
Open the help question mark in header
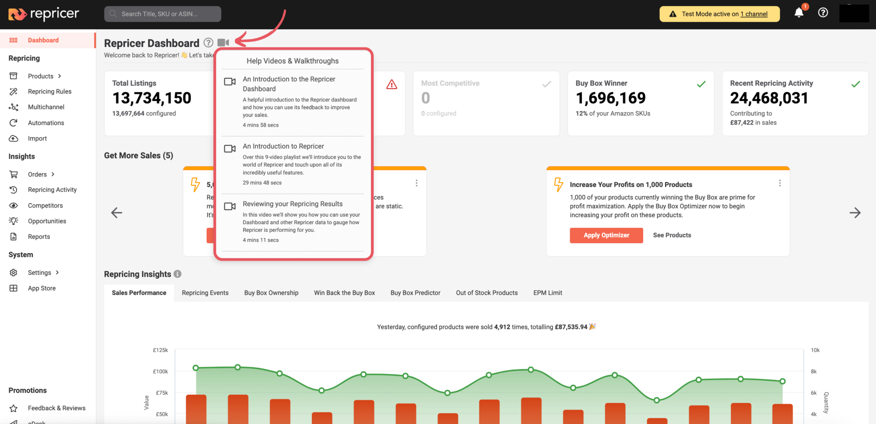point(823,13)
